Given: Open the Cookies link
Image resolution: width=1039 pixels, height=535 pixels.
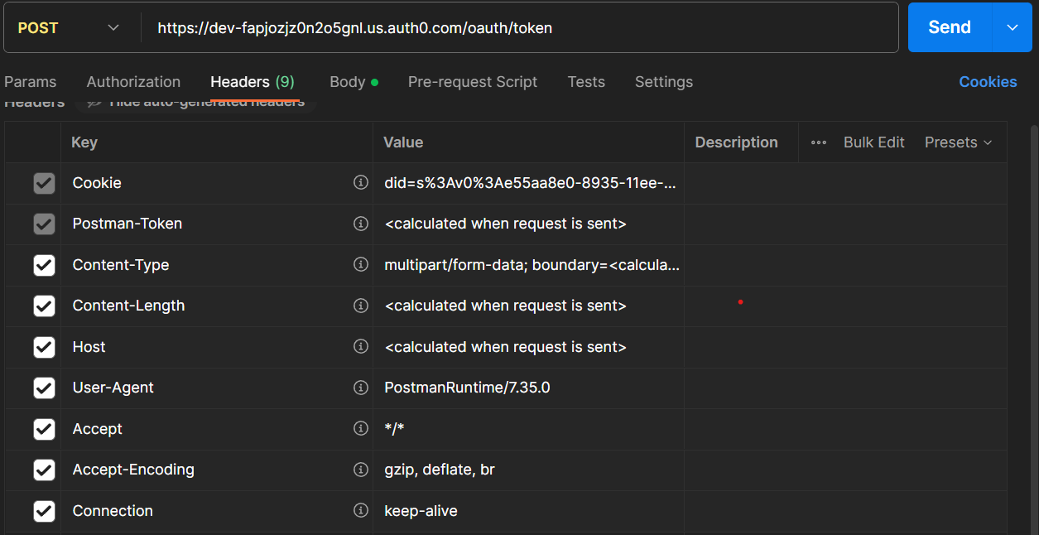Looking at the screenshot, I should 988,82.
